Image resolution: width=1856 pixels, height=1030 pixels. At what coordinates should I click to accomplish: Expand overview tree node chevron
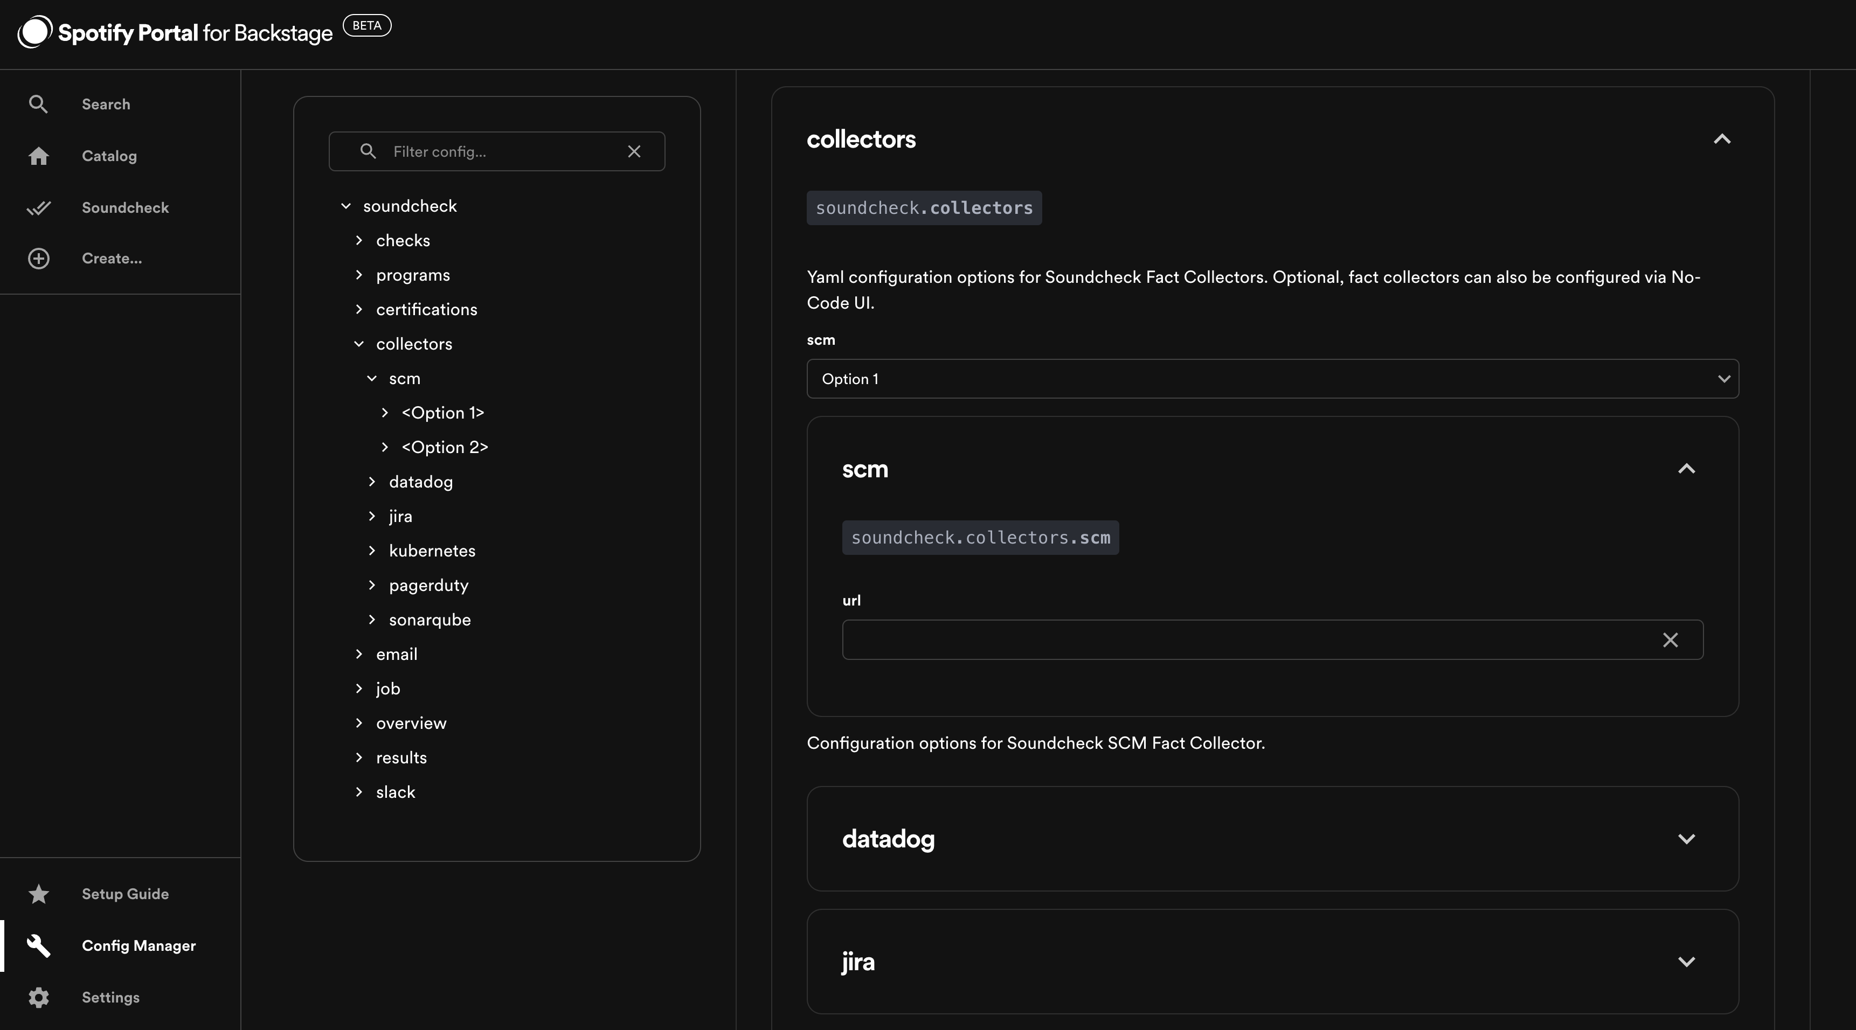[359, 723]
